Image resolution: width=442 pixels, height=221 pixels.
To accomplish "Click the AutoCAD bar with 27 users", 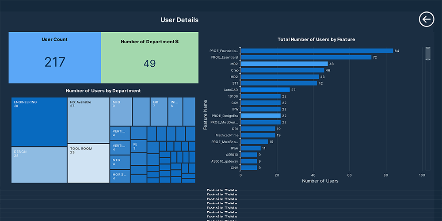I will [x=266, y=90].
